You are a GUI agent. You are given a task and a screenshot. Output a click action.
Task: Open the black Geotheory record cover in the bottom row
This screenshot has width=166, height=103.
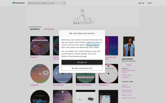(x=40, y=96)
